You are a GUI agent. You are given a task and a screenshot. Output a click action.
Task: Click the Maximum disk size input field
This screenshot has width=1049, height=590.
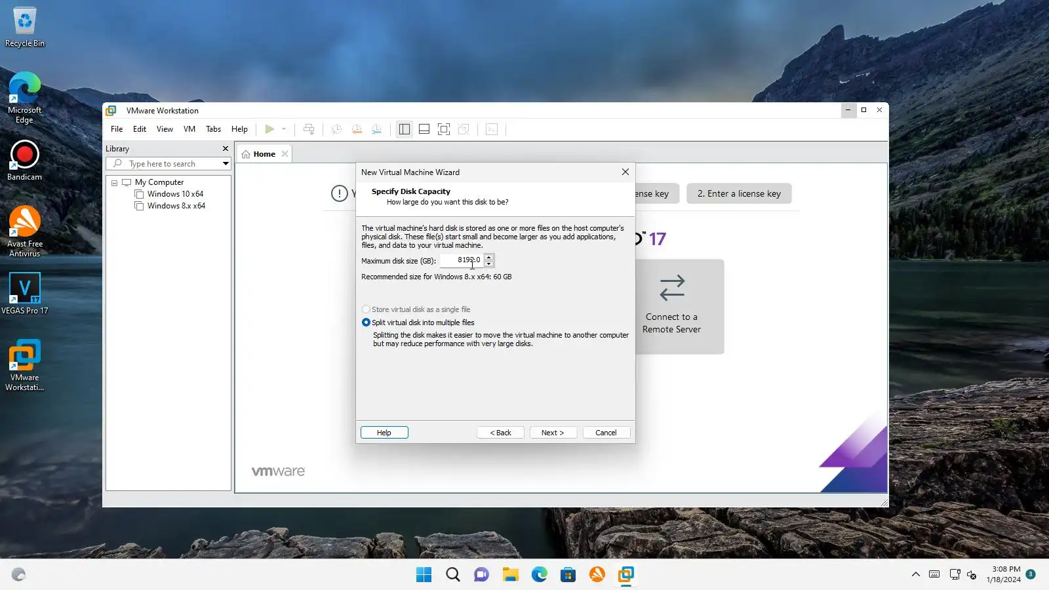tap(462, 260)
